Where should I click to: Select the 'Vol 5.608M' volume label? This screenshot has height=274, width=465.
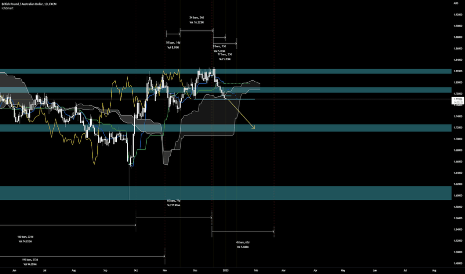pos(242,247)
